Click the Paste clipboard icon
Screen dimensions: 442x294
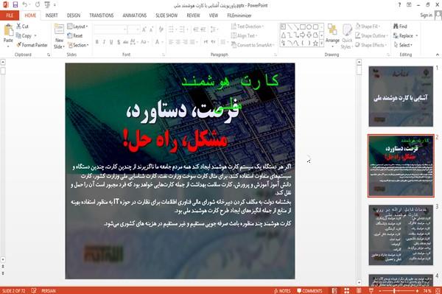(x=8, y=30)
